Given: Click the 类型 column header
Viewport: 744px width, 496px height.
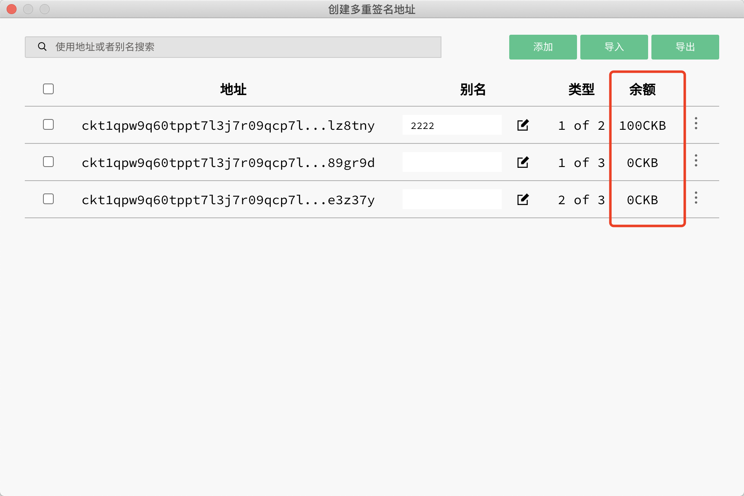Looking at the screenshot, I should (581, 89).
